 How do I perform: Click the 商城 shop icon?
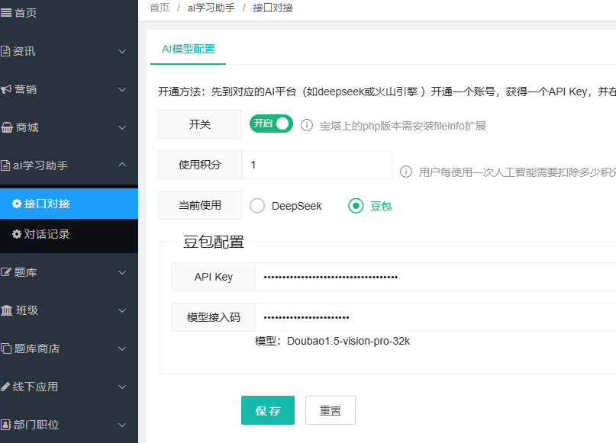(x=7, y=127)
